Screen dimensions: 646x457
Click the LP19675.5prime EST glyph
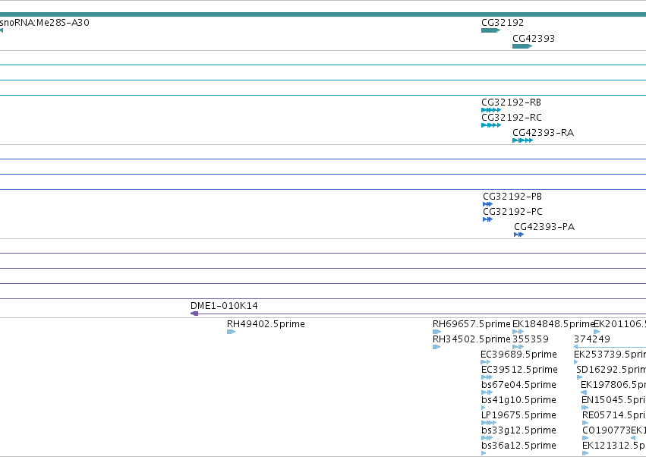pos(489,423)
